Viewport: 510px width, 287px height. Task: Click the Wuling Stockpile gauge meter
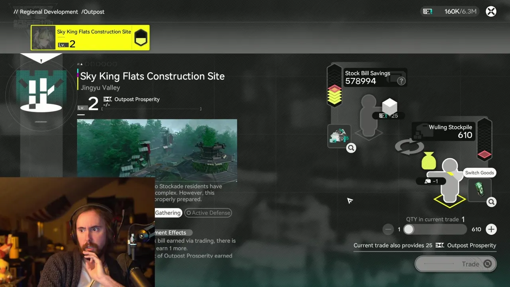click(484, 139)
